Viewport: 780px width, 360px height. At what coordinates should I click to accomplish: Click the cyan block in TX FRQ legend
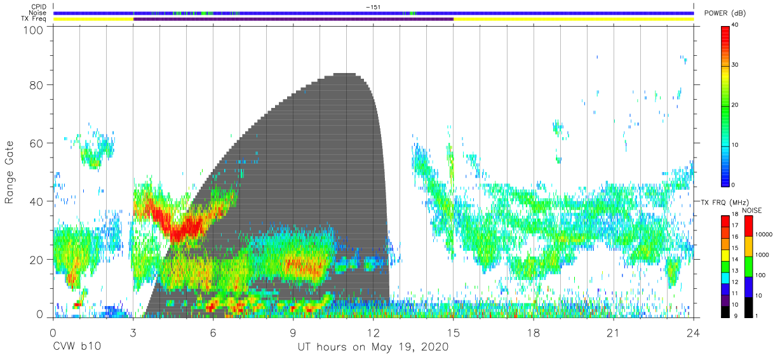(725, 277)
